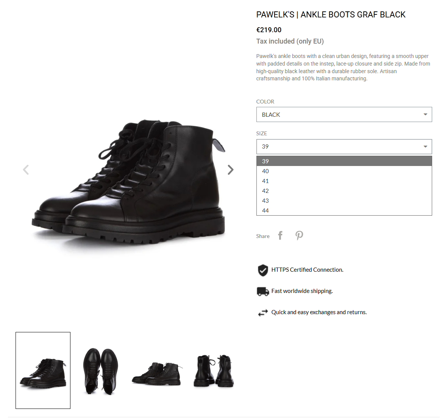
Task: Select highlighted size 39 option
Action: 344,161
